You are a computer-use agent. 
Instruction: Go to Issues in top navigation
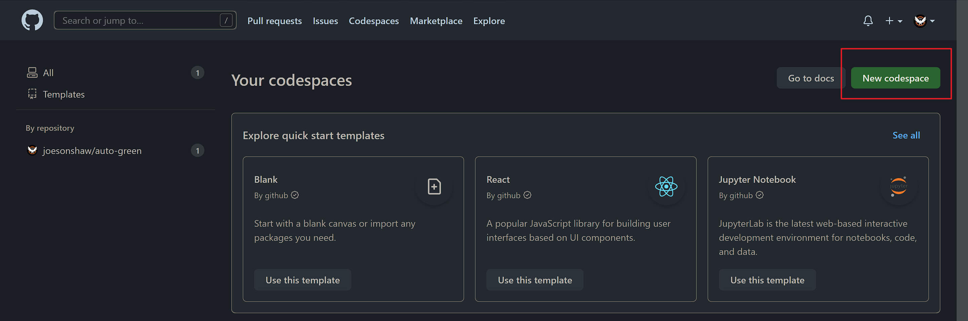pos(325,20)
